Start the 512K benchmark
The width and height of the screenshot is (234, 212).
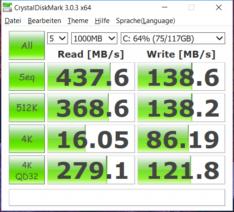pyautogui.click(x=27, y=107)
